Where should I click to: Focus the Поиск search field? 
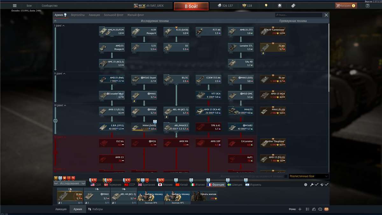pyautogui.click(x=299, y=15)
